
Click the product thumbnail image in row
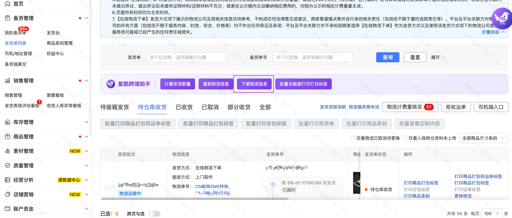[x=357, y=183]
